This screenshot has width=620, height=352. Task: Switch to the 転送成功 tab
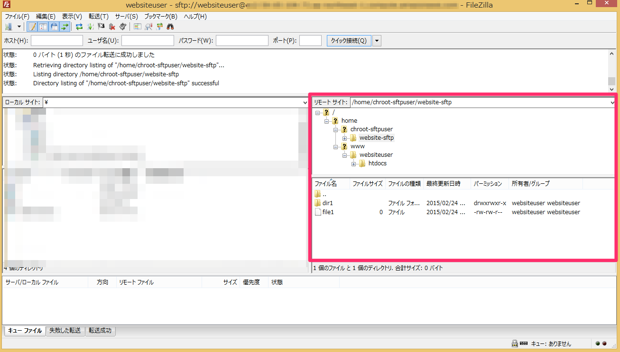pyautogui.click(x=100, y=331)
